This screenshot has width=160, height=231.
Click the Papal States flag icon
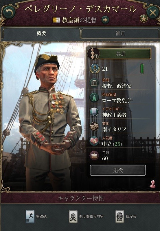tap(56, 20)
